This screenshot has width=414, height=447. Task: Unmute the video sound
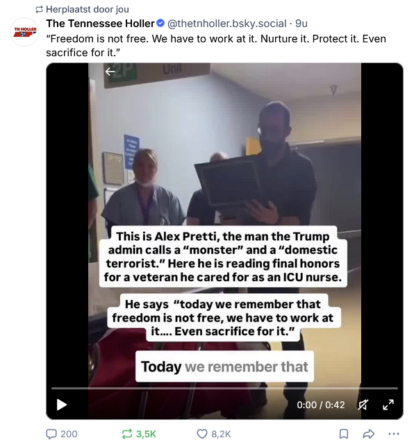(x=363, y=405)
